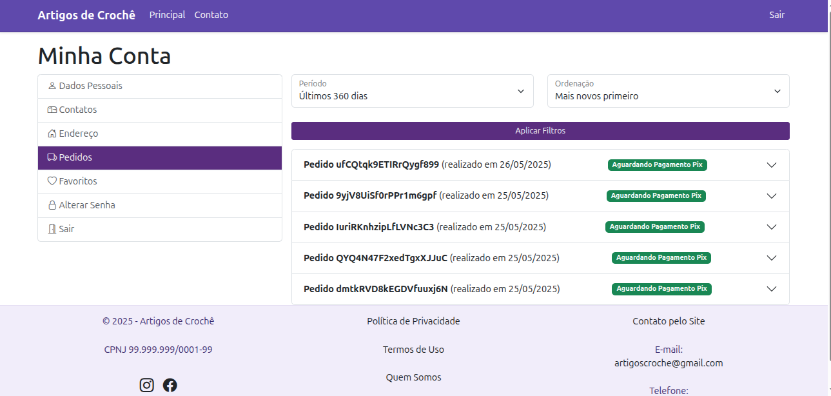The image size is (831, 396).
Task: Click the Sair link in top navbar
Action: (776, 15)
